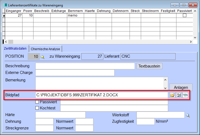
Task: Click the Bildpfad path input field
Action: (102, 95)
